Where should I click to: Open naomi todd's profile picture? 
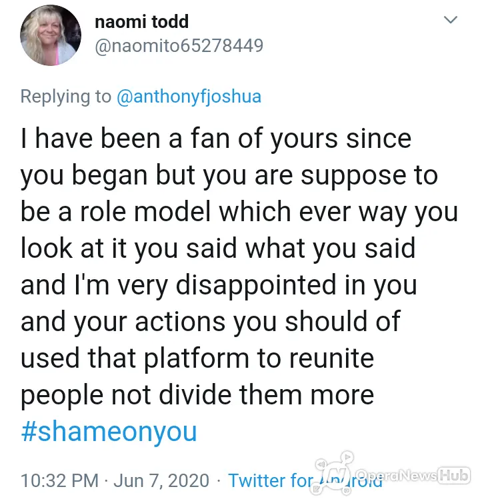[51, 35]
